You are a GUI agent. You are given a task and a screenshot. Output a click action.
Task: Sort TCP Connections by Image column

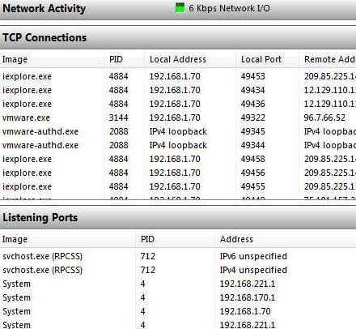(x=52, y=59)
